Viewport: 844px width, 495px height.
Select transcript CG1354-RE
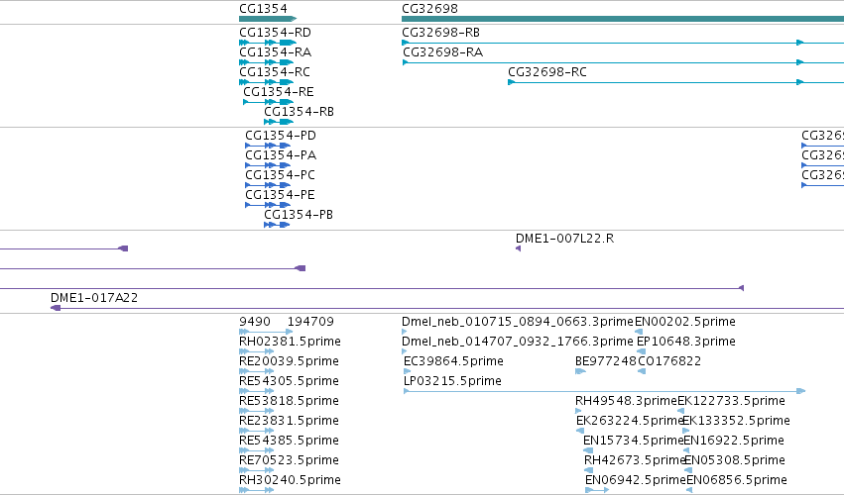click(x=279, y=92)
